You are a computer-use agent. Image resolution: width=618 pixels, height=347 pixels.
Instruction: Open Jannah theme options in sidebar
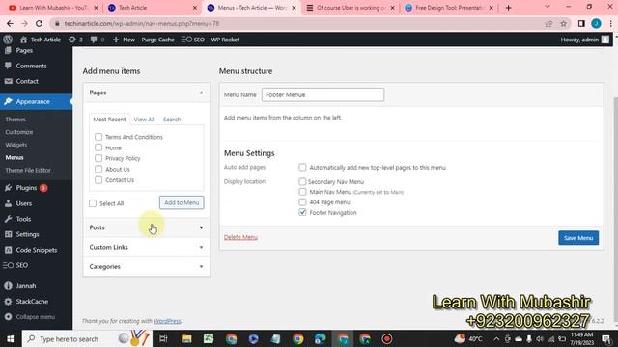(x=26, y=285)
